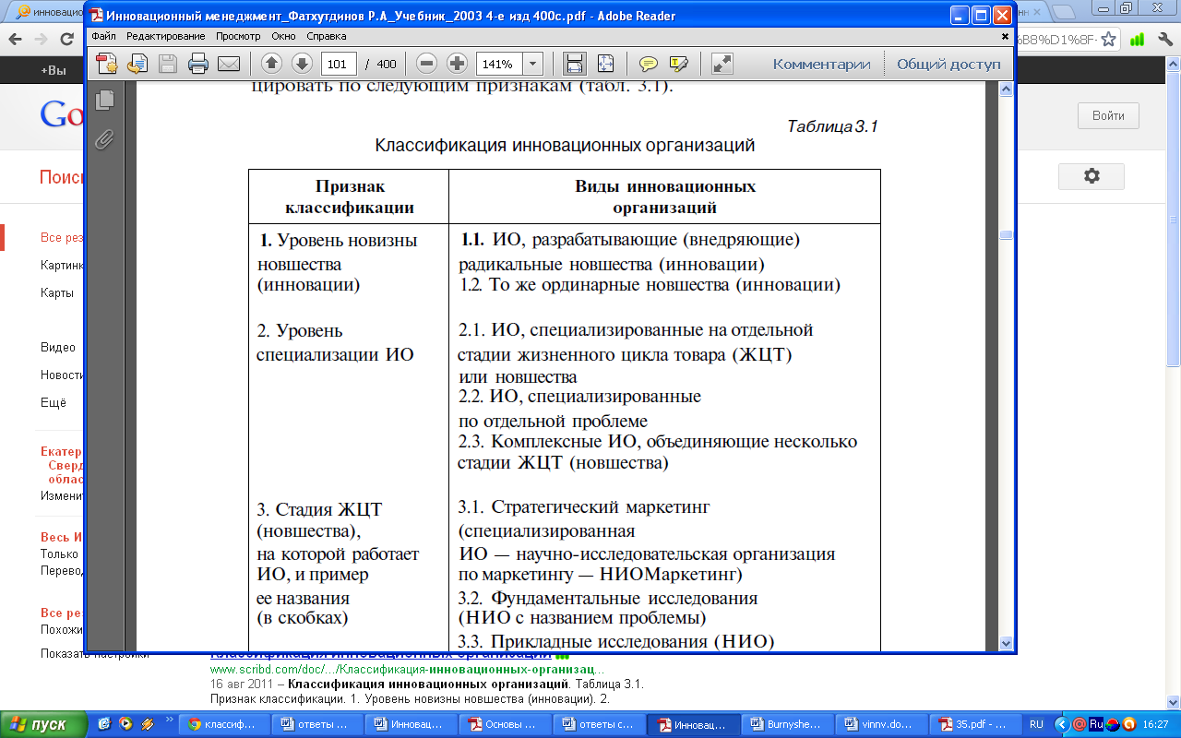Click table caption 'Таблица 3.1'
The image size is (1181, 738).
(832, 126)
